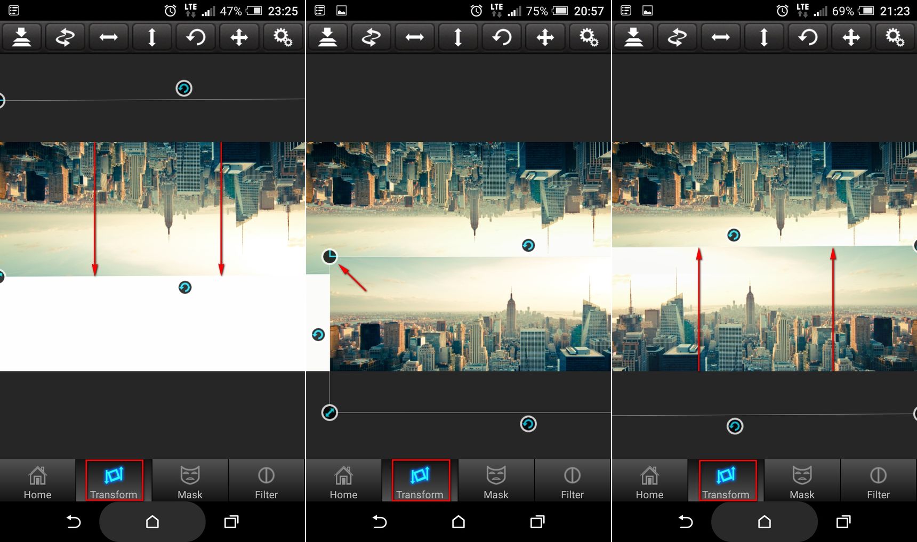Grab the rotation handle below the image in the 21:23 screen
The height and width of the screenshot is (542, 917).
[735, 426]
